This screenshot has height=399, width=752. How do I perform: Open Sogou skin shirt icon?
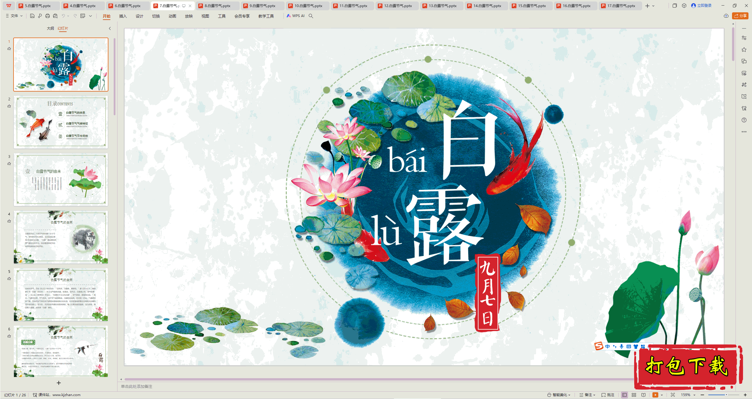[636, 346]
